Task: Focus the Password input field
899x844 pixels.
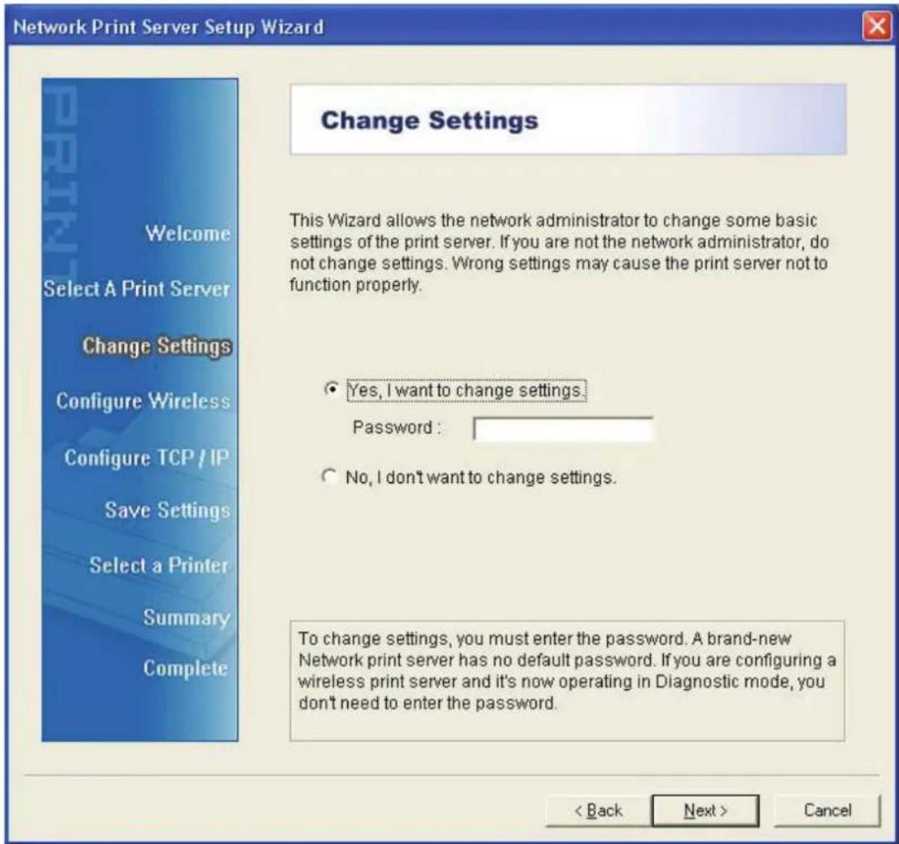Action: pyautogui.click(x=563, y=429)
